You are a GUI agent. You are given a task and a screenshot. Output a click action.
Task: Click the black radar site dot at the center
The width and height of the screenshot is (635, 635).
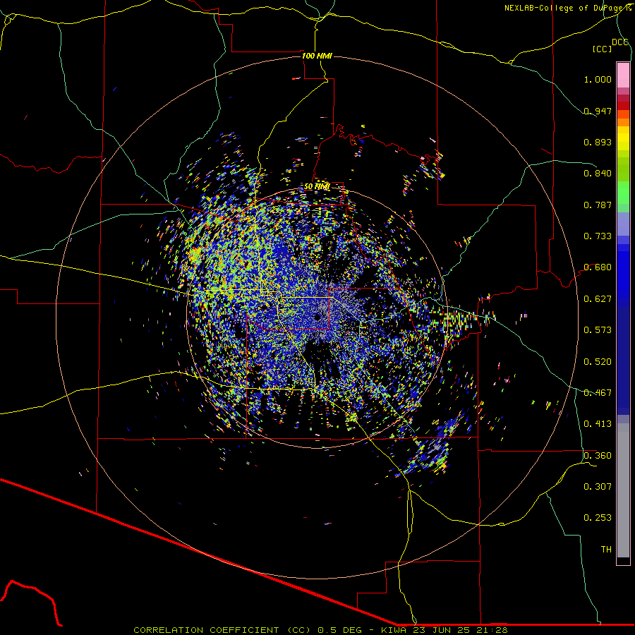pos(317,317)
